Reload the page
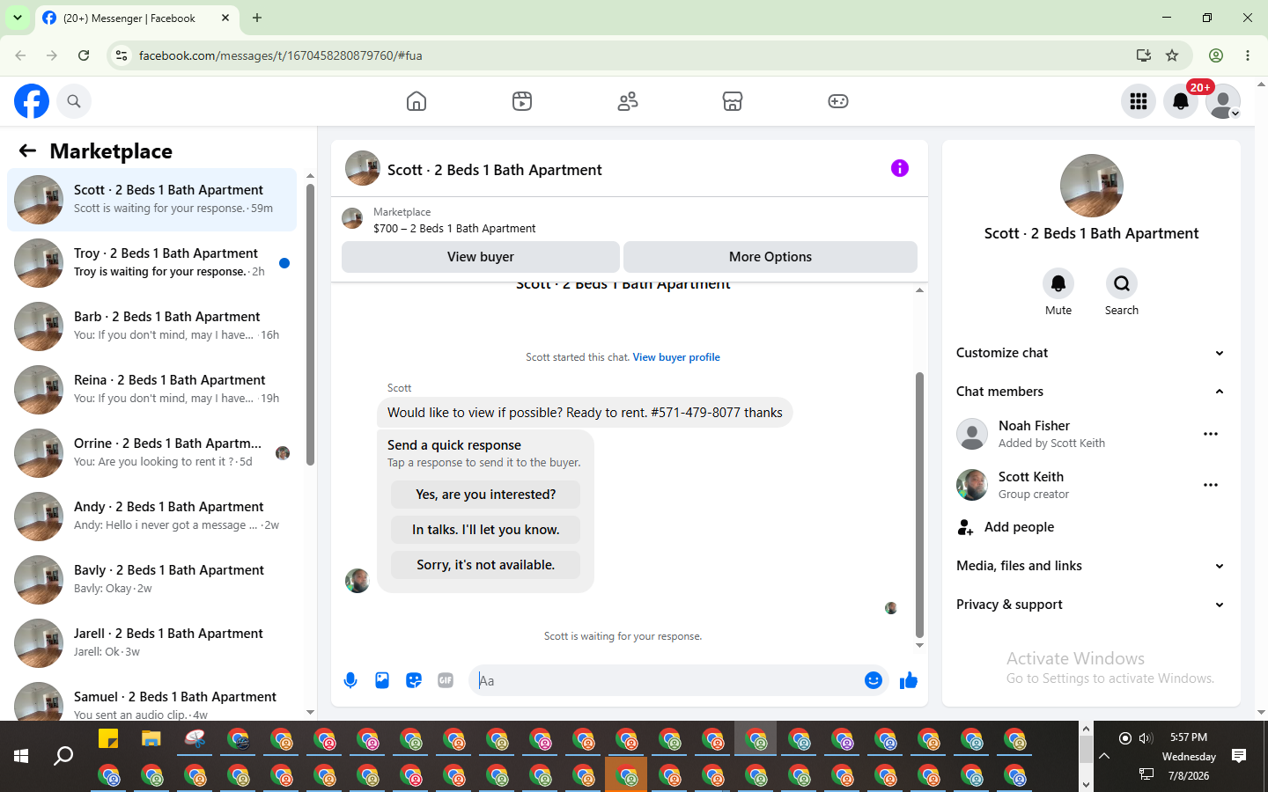 (x=84, y=55)
